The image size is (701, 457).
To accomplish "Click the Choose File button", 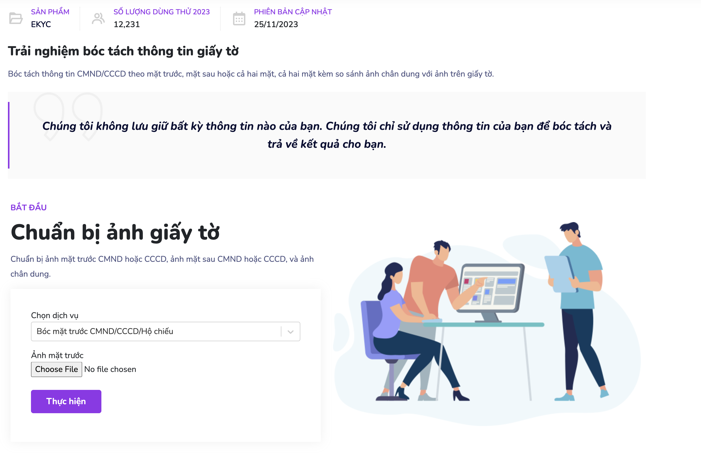I will (x=57, y=369).
